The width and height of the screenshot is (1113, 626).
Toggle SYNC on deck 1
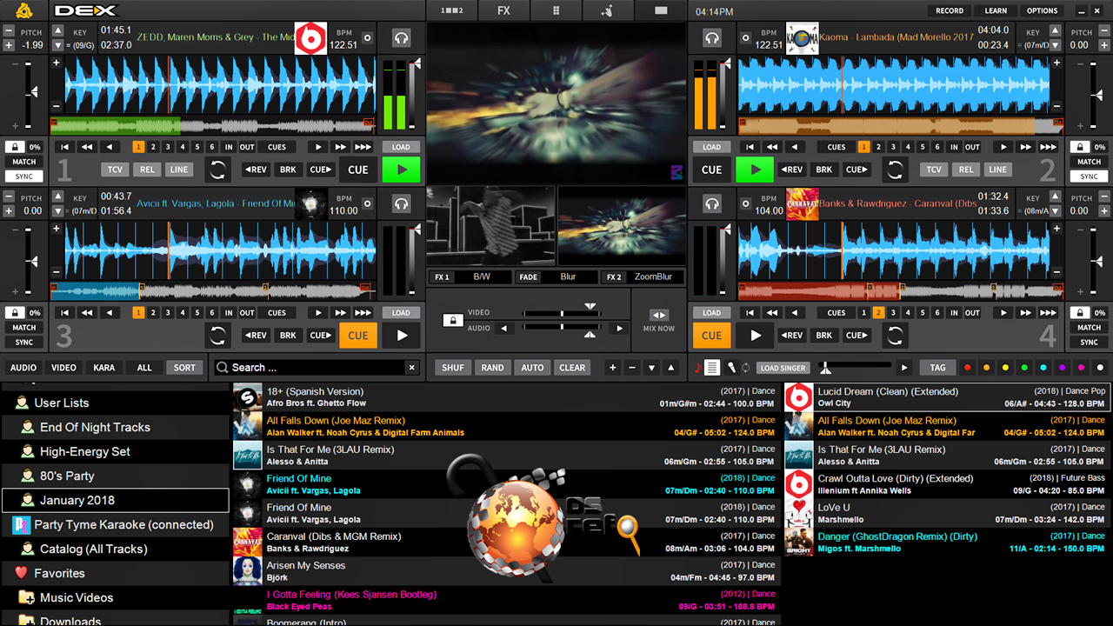coord(24,176)
